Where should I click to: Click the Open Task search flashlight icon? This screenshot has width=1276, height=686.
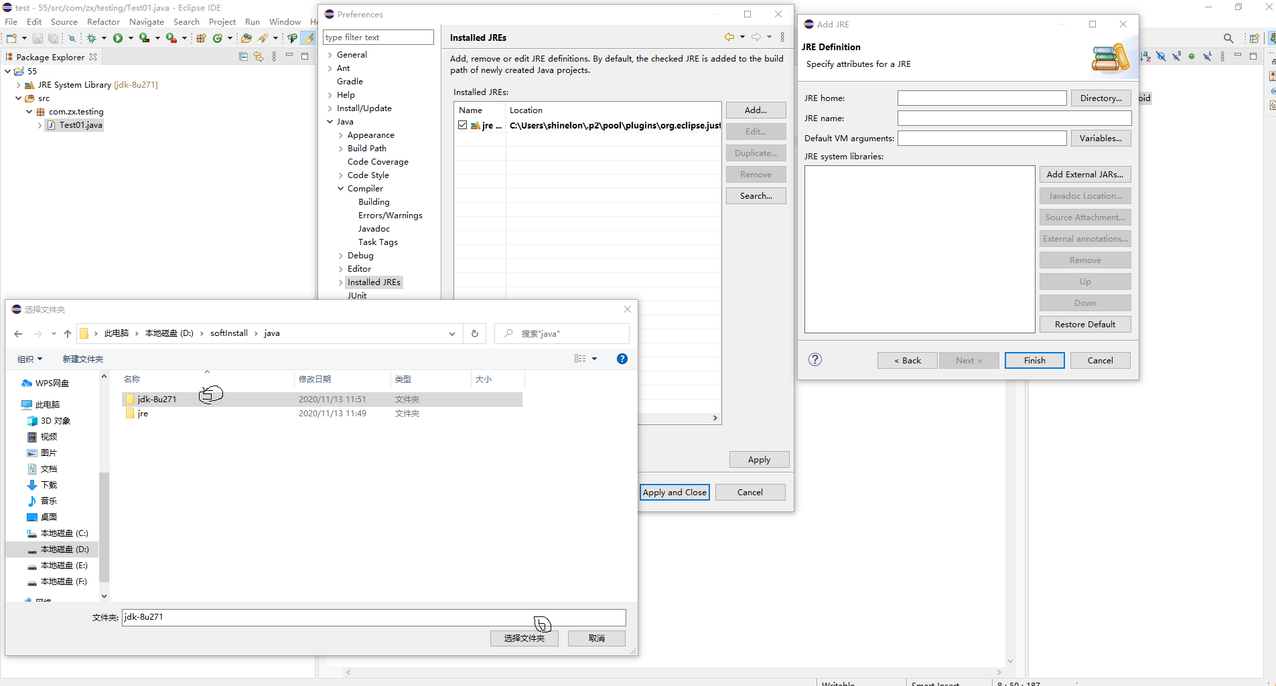pyautogui.click(x=263, y=38)
